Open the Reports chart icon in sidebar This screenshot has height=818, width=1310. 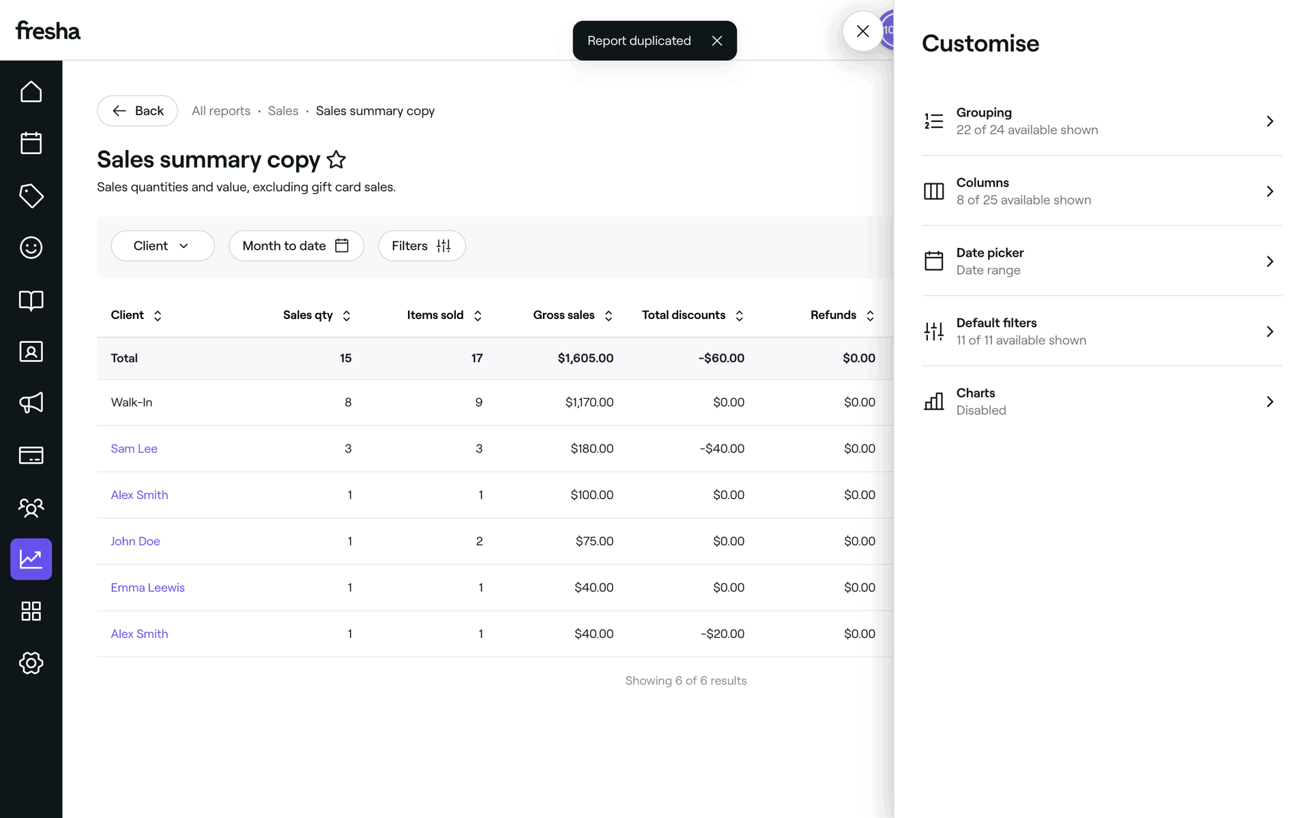click(x=31, y=559)
